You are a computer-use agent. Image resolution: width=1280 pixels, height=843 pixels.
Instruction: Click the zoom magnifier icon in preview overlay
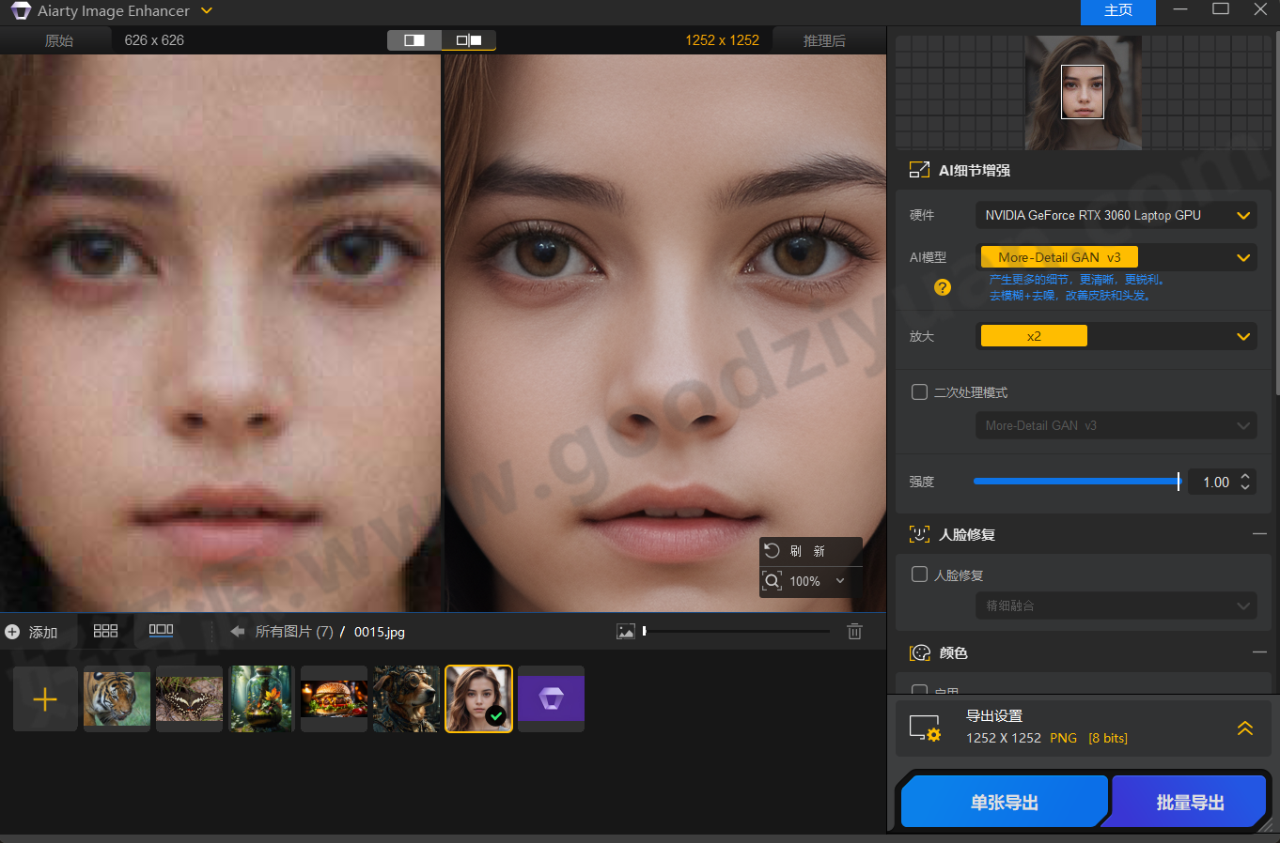tap(772, 581)
